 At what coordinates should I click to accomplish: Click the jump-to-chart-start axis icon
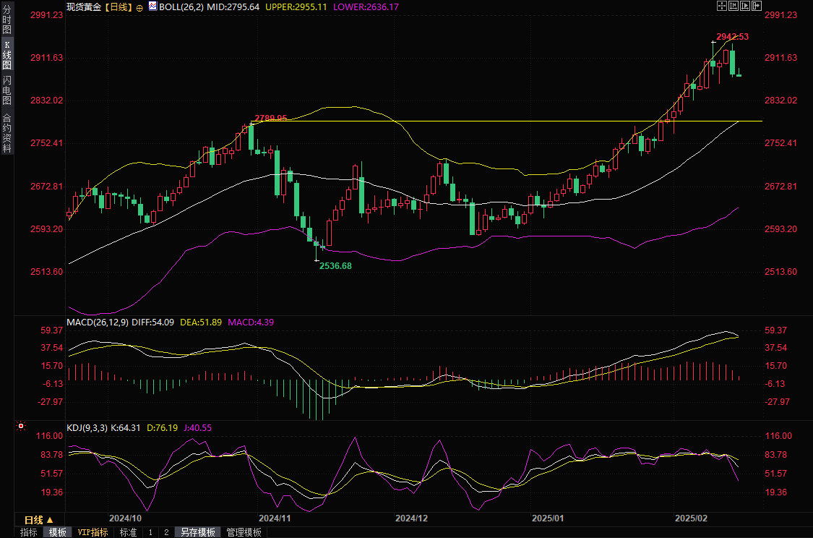pos(734,6)
